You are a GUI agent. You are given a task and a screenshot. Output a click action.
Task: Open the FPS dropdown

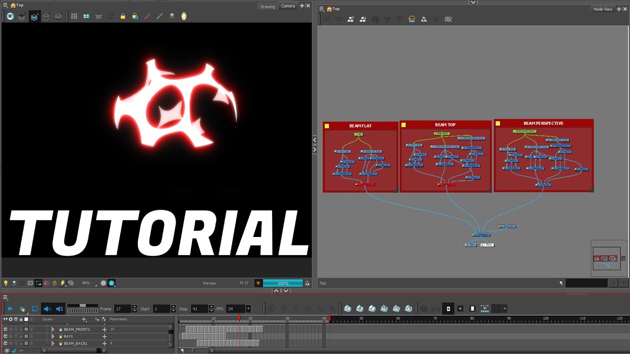[248, 309]
